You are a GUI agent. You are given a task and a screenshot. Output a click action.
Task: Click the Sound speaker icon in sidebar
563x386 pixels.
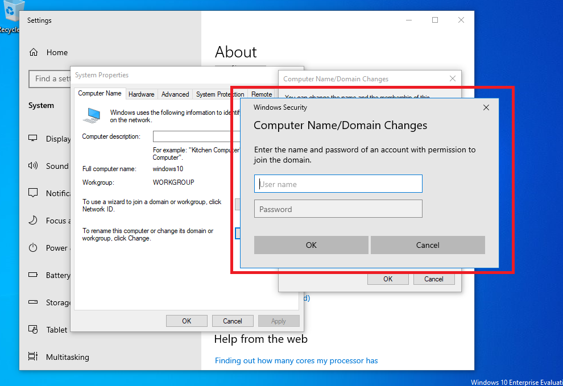pyautogui.click(x=33, y=166)
